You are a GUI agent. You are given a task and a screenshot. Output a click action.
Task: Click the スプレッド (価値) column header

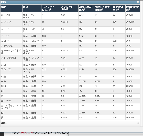[x=69, y=8]
